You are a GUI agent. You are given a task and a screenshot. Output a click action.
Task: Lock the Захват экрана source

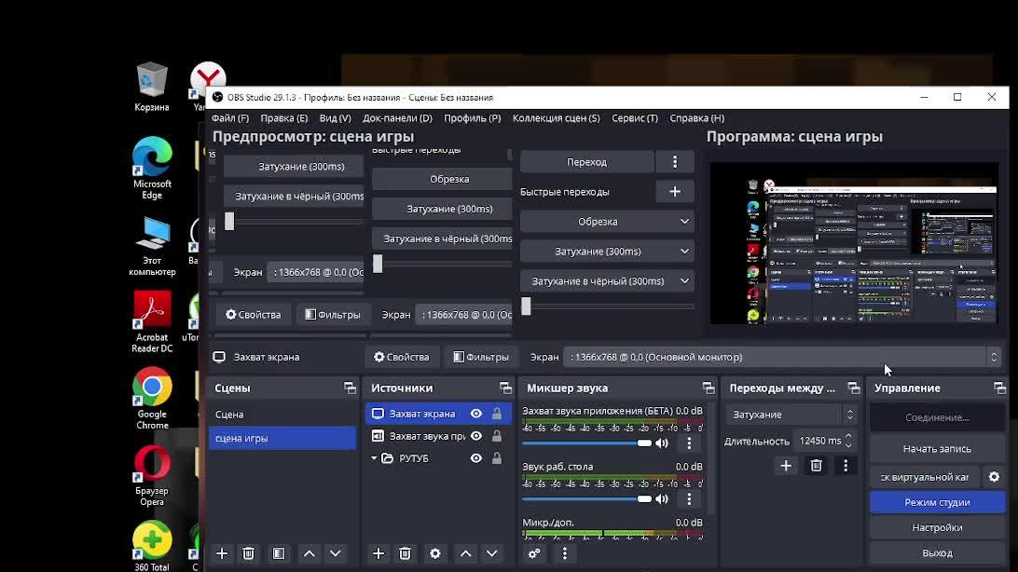click(497, 414)
